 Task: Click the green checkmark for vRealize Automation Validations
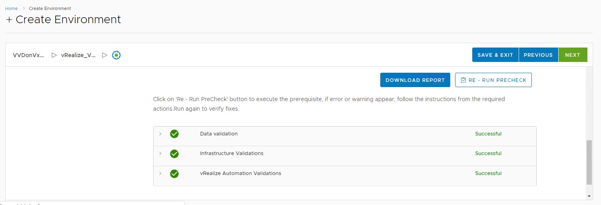point(174,174)
